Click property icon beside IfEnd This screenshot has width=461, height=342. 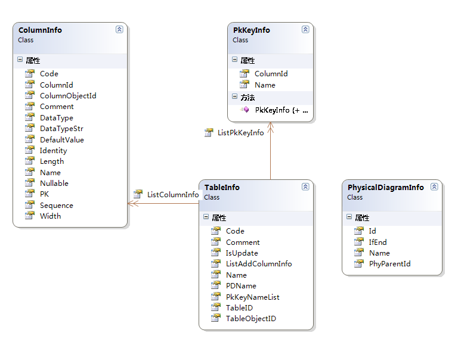coord(359,242)
